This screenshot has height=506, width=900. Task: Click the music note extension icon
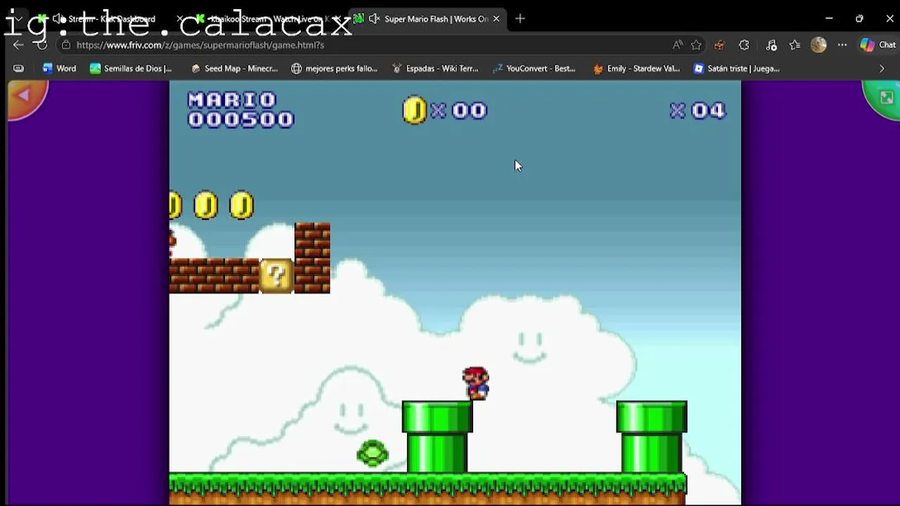[771, 45]
